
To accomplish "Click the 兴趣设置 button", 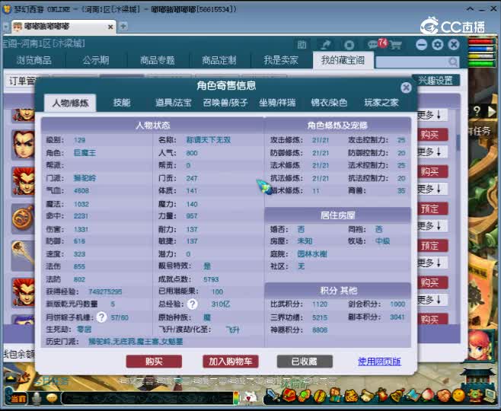I will click(436, 80).
